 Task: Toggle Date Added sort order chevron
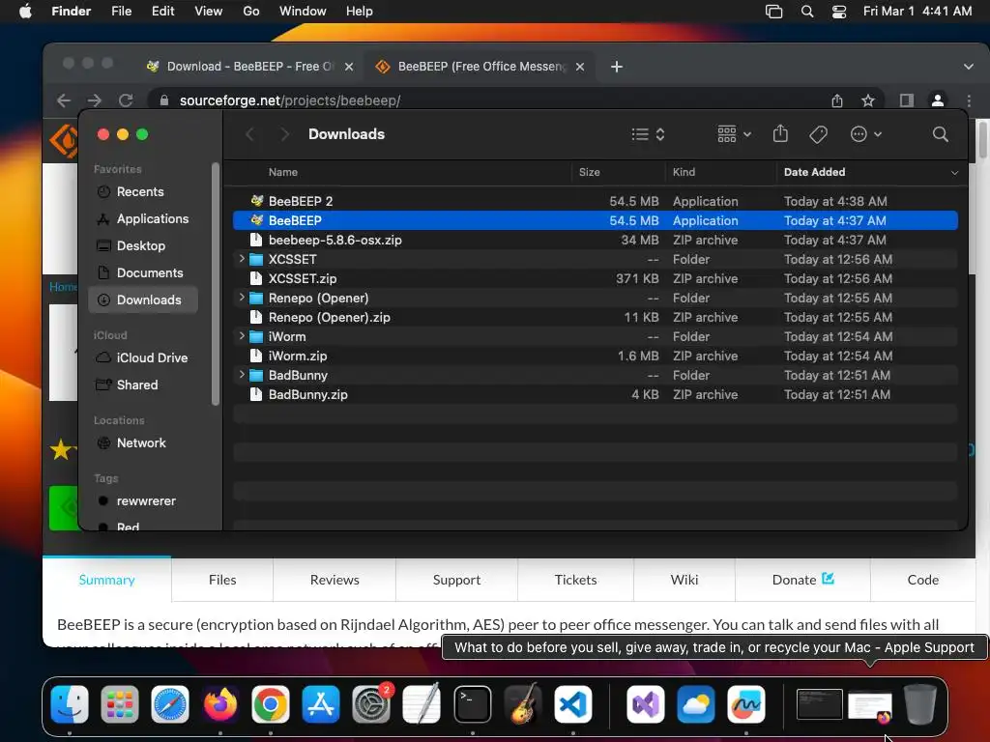(x=954, y=172)
